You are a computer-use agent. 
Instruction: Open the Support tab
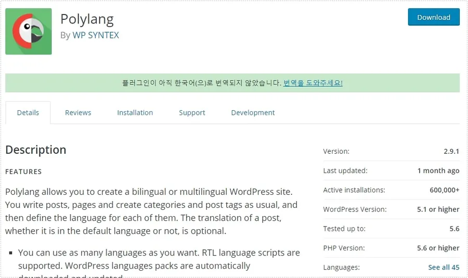click(x=192, y=113)
